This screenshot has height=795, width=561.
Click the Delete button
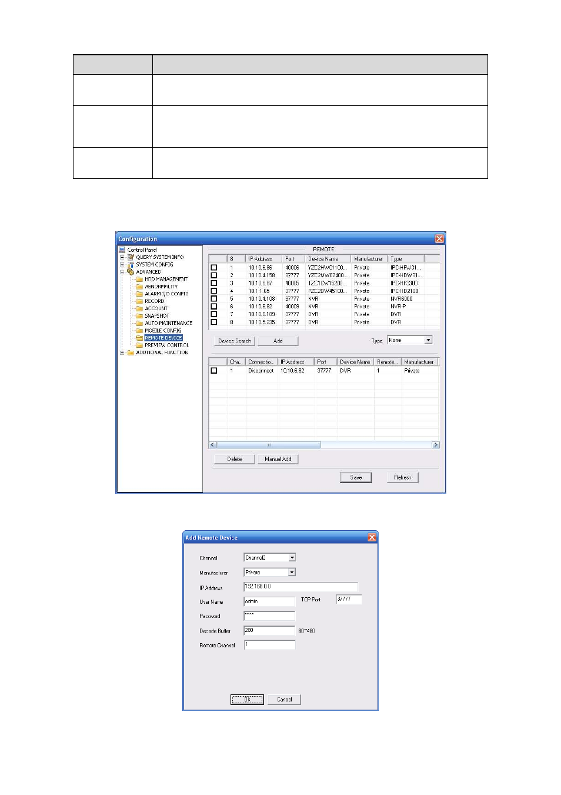[235, 459]
